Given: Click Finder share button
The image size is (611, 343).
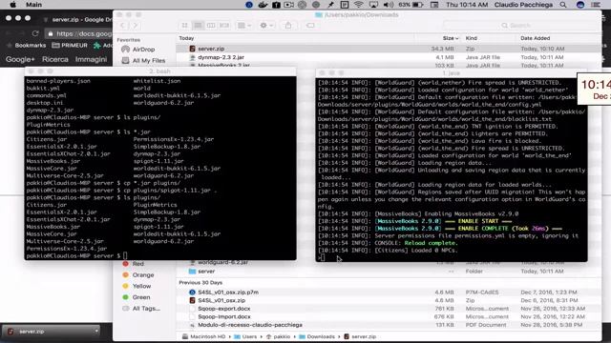Looking at the screenshot, I should pos(288,26).
